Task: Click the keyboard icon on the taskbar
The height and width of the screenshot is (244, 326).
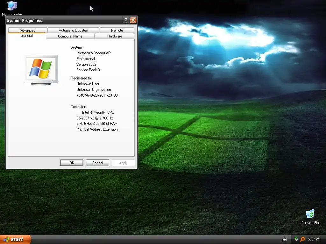Action: coord(285,240)
